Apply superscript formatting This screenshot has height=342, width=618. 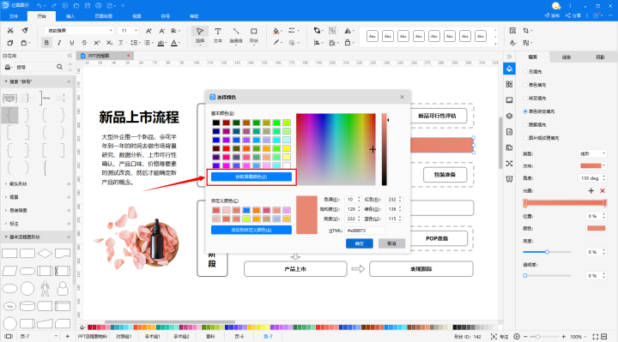point(96,43)
